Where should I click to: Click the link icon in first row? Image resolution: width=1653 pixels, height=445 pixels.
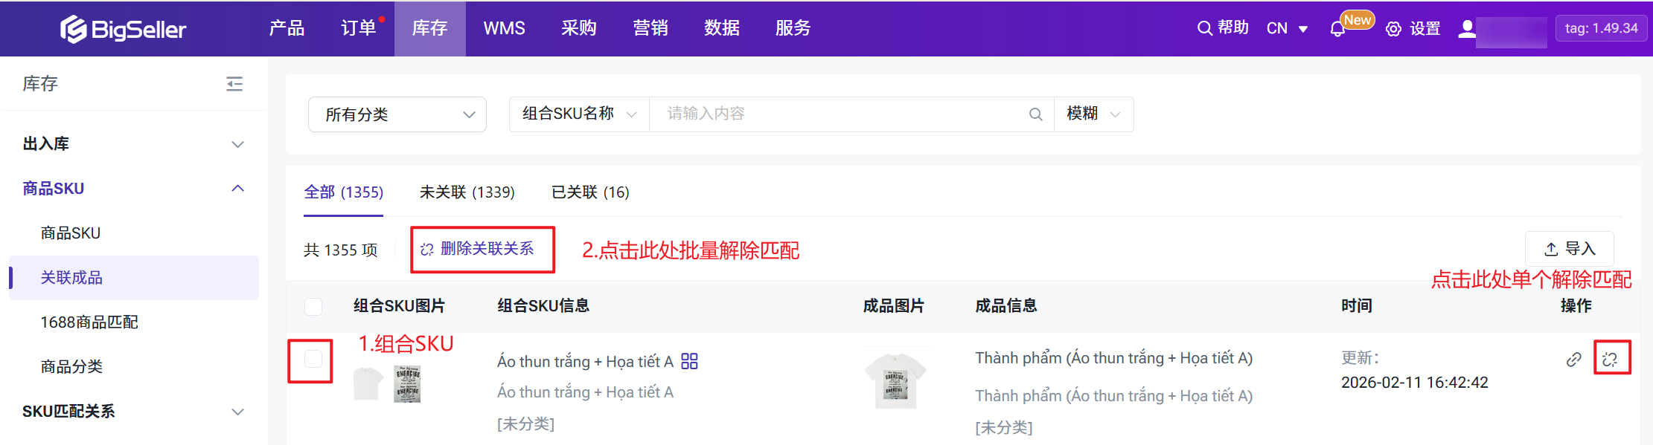(1573, 360)
